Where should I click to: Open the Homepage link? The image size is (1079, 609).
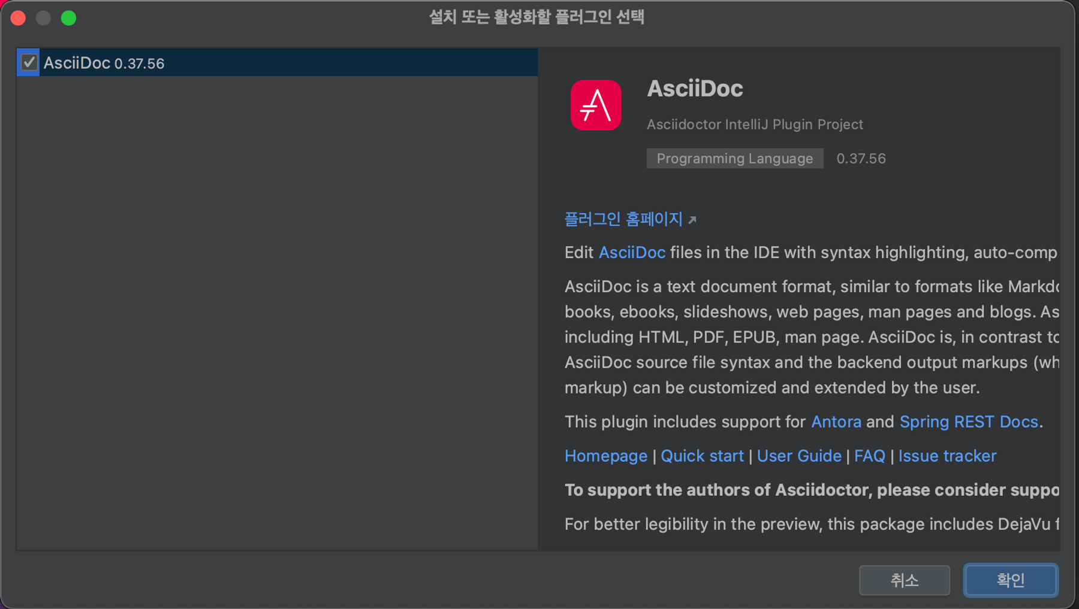pyautogui.click(x=606, y=456)
